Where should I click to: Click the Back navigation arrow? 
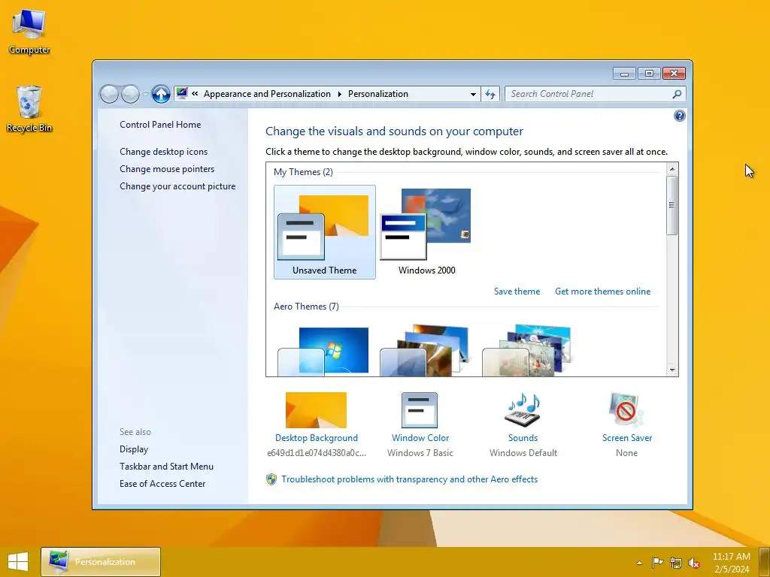coord(109,94)
